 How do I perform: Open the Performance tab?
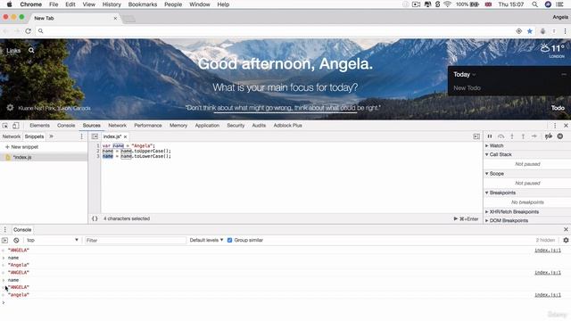tap(148, 126)
